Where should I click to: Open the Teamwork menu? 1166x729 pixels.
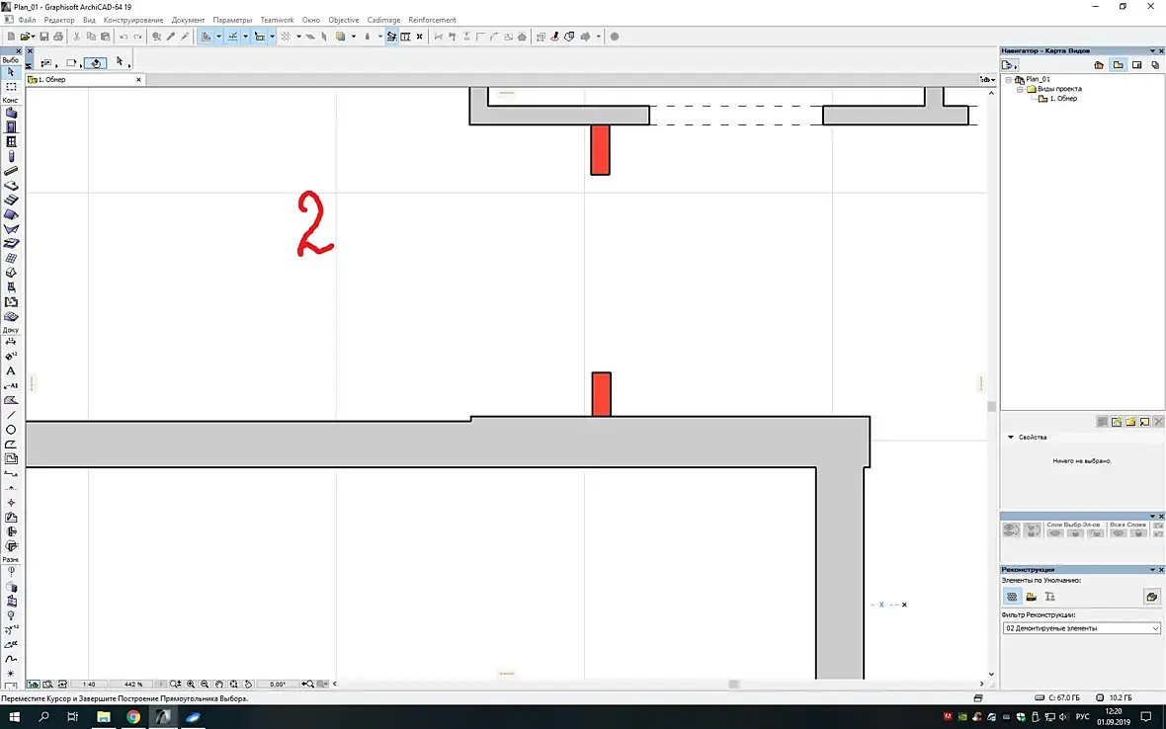click(x=277, y=20)
